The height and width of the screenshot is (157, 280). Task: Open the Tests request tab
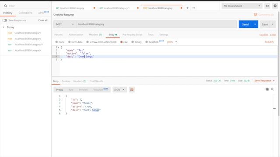coord(150,35)
